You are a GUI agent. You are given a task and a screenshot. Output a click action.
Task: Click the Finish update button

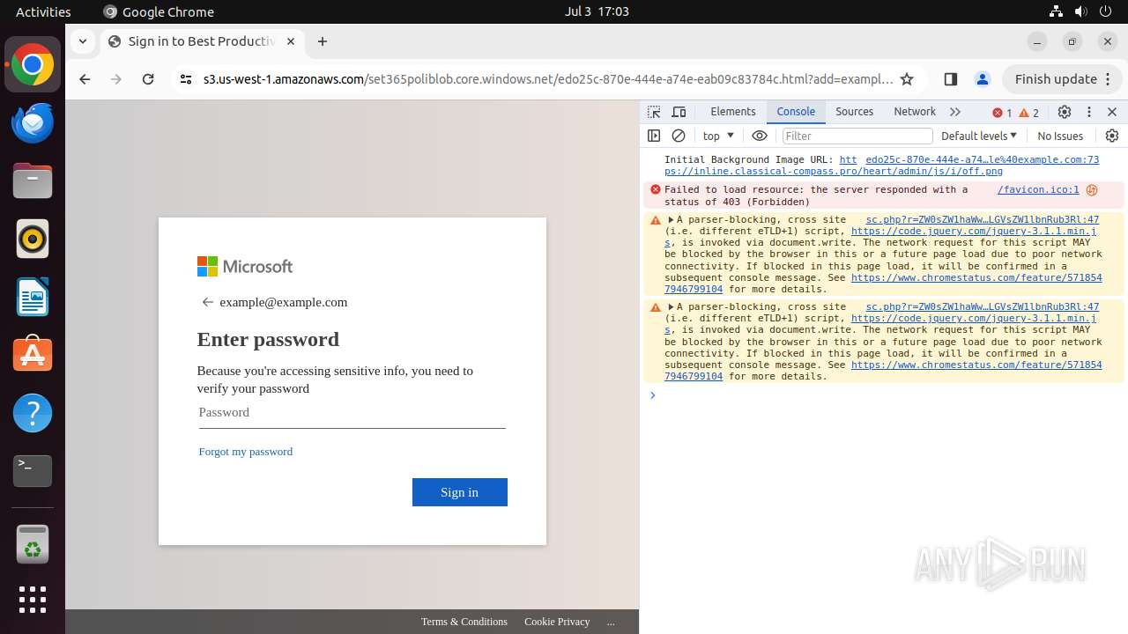pyautogui.click(x=1056, y=79)
